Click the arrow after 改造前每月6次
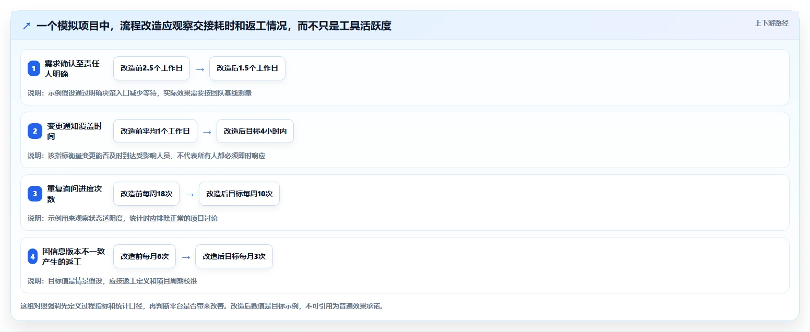This screenshot has width=810, height=332. point(186,257)
